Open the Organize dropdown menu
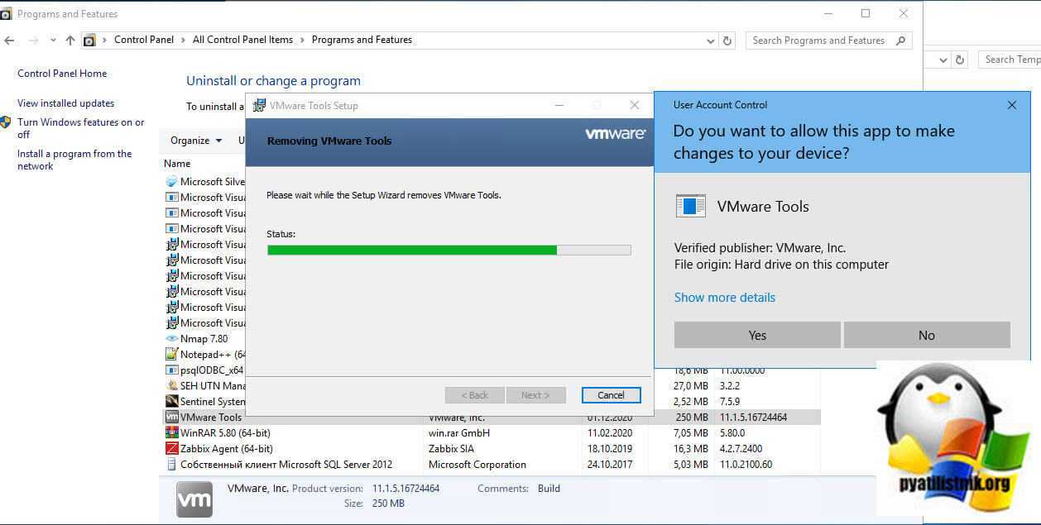1041x525 pixels. [x=196, y=141]
